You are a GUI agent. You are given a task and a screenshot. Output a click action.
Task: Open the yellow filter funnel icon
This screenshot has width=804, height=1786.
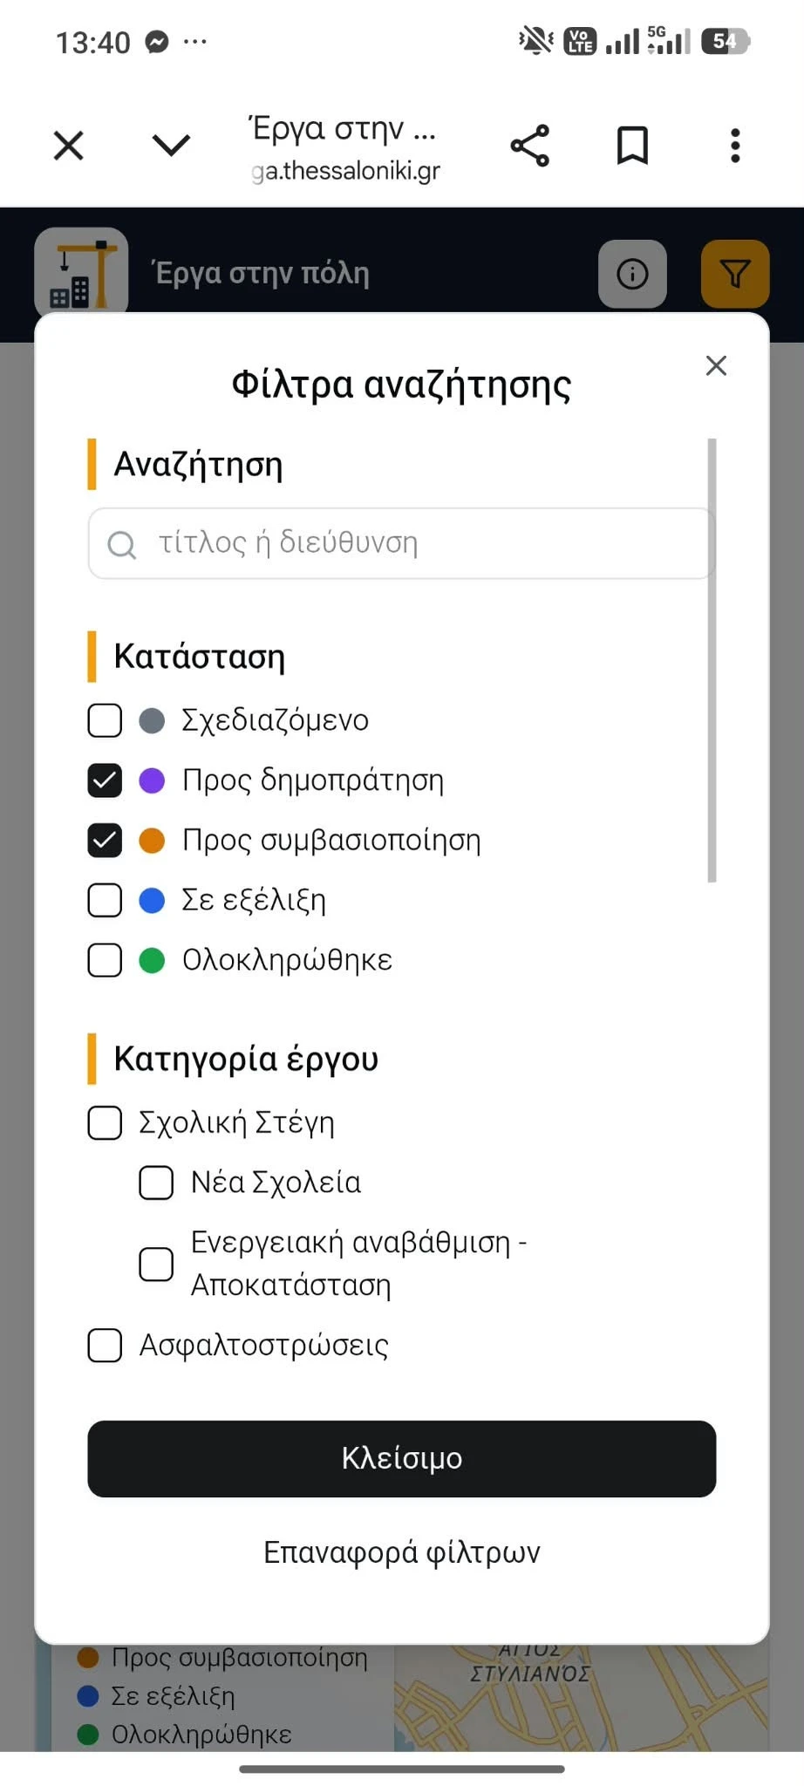(x=735, y=274)
